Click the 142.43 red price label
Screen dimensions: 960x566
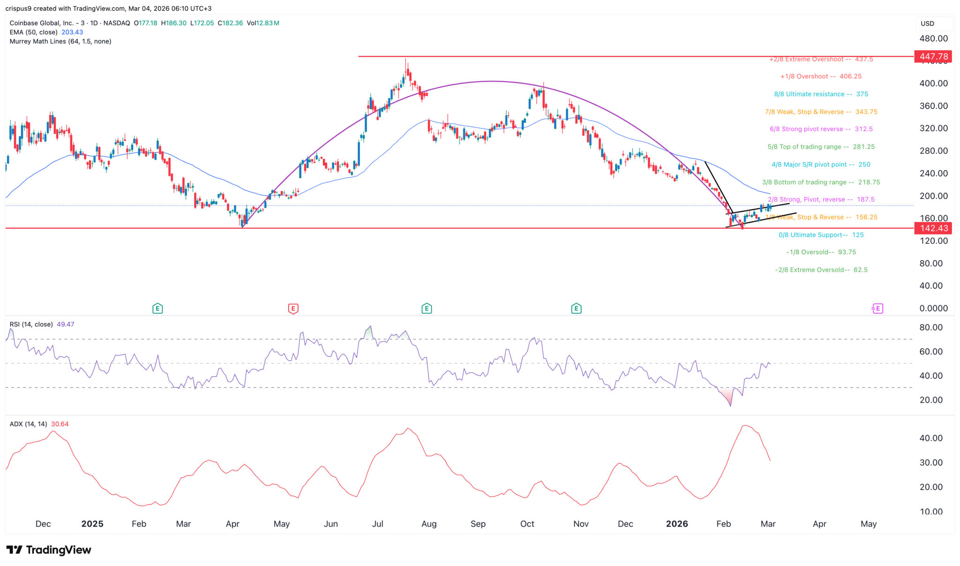(x=933, y=228)
